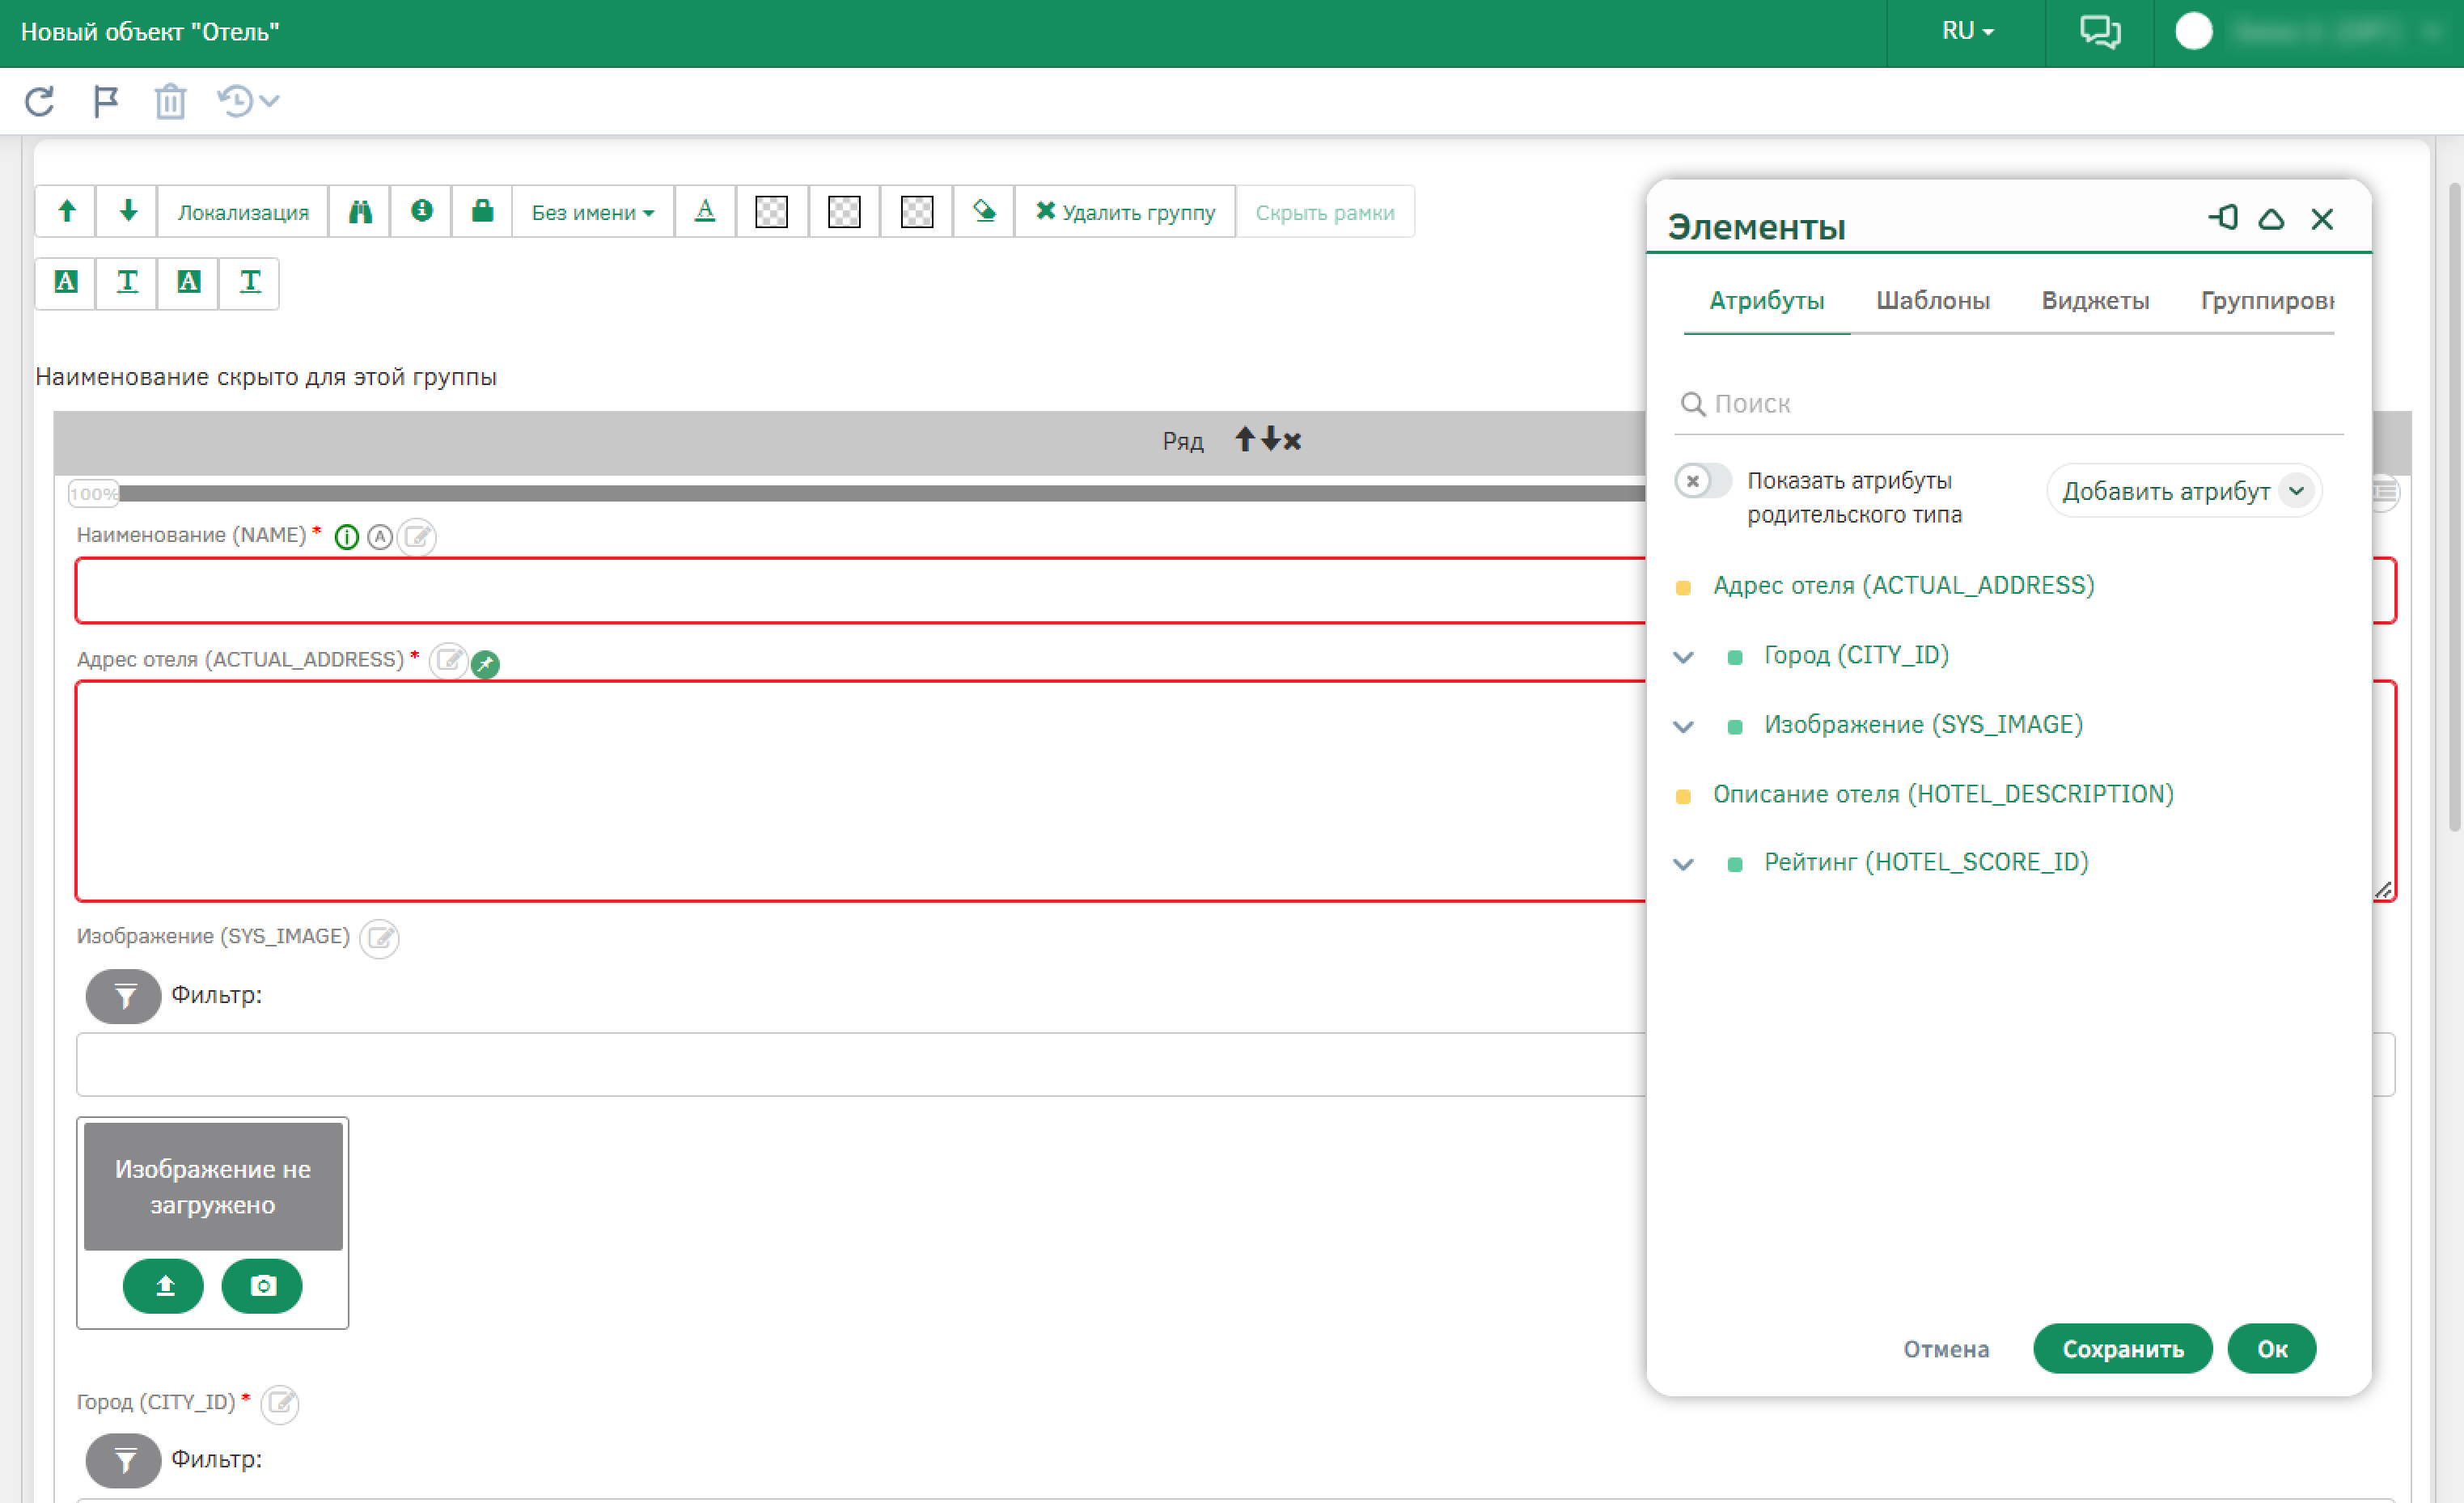Click the binoculars icon in group toolbar
Viewport: 2464px width, 1503px height.
pyautogui.click(x=360, y=211)
